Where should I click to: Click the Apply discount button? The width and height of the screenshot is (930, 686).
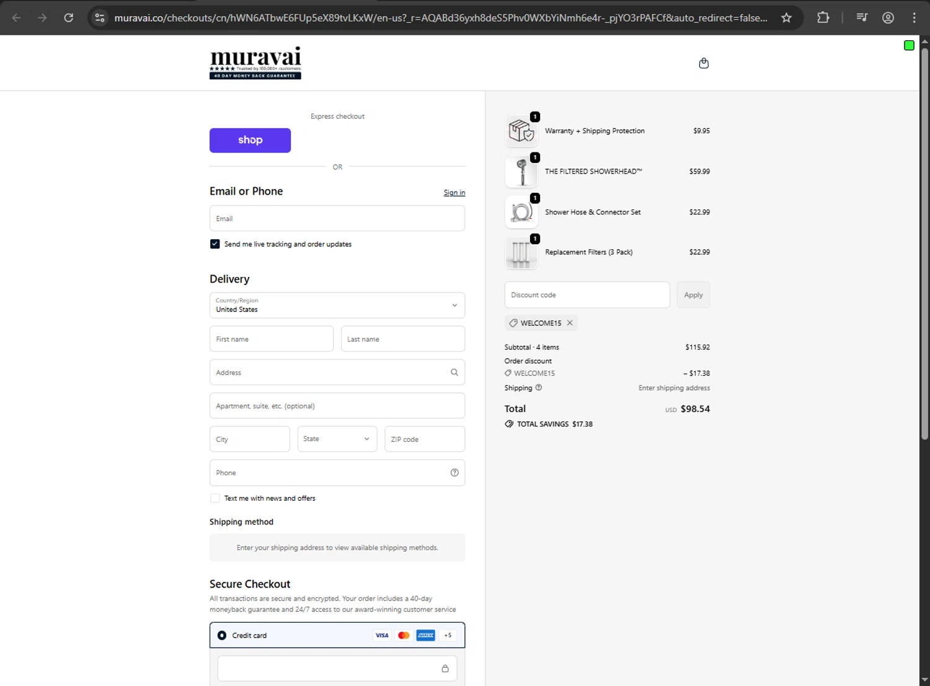(693, 295)
